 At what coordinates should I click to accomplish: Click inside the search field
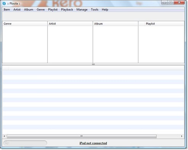pos(25,143)
